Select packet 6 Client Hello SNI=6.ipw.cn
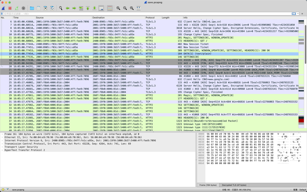Viewport: 307px width, 192px height. (149, 22)
